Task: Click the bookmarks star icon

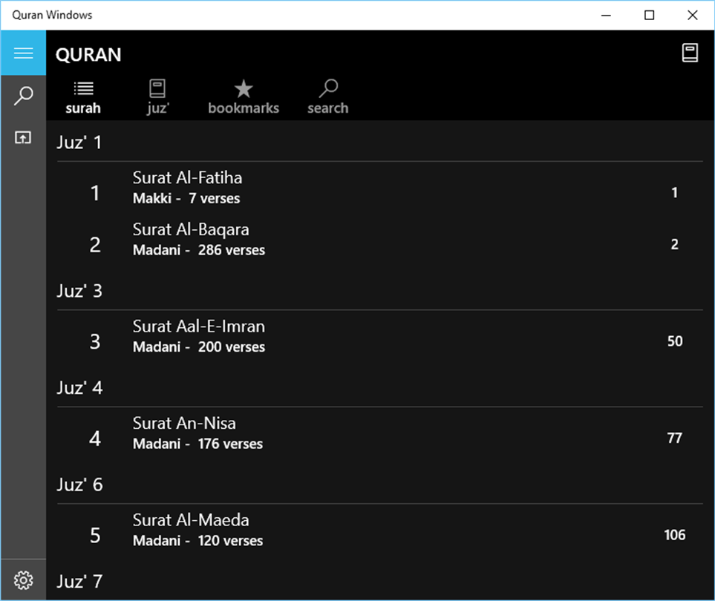Action: tap(244, 89)
